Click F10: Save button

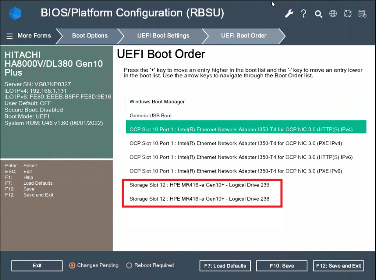(x=282, y=266)
